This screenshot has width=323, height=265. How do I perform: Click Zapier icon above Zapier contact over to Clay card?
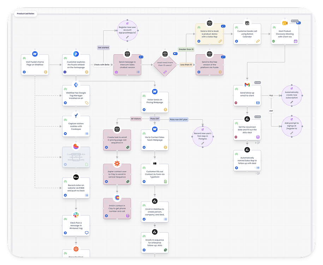pyautogui.click(x=117, y=163)
